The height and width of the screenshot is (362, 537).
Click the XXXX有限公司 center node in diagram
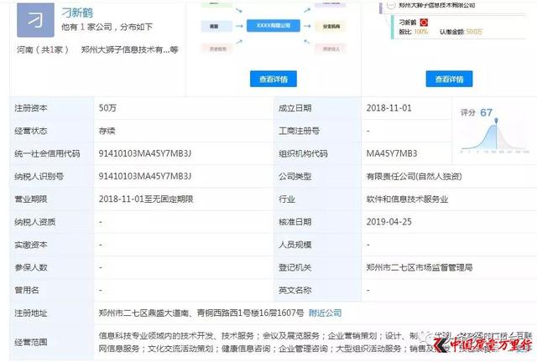click(274, 26)
